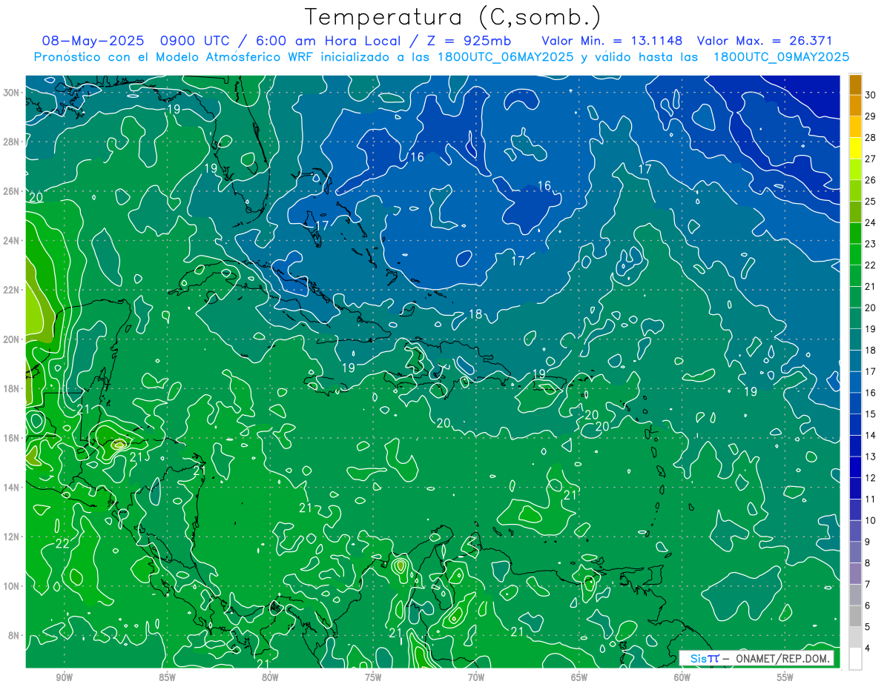This screenshot has height=687, width=890.
Task: Click the legend scale value 27
Action: point(871,159)
